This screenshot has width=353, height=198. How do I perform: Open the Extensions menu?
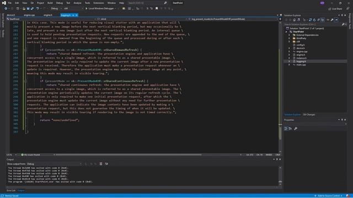99,3
